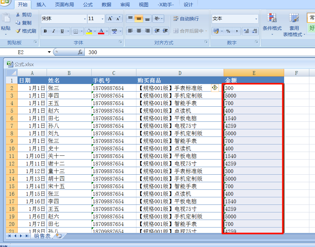
Task: Click the Paste (粘贴) clipboard icon
Action: 6,17
